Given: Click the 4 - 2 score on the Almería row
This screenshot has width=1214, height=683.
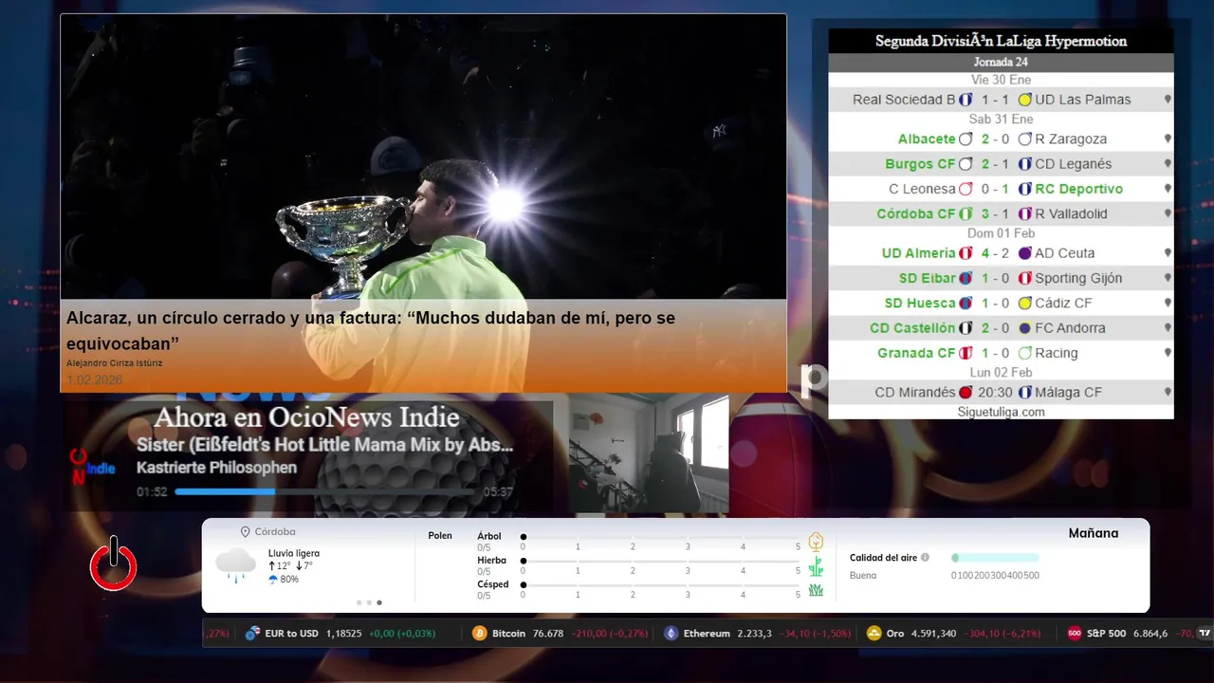Looking at the screenshot, I should [996, 253].
